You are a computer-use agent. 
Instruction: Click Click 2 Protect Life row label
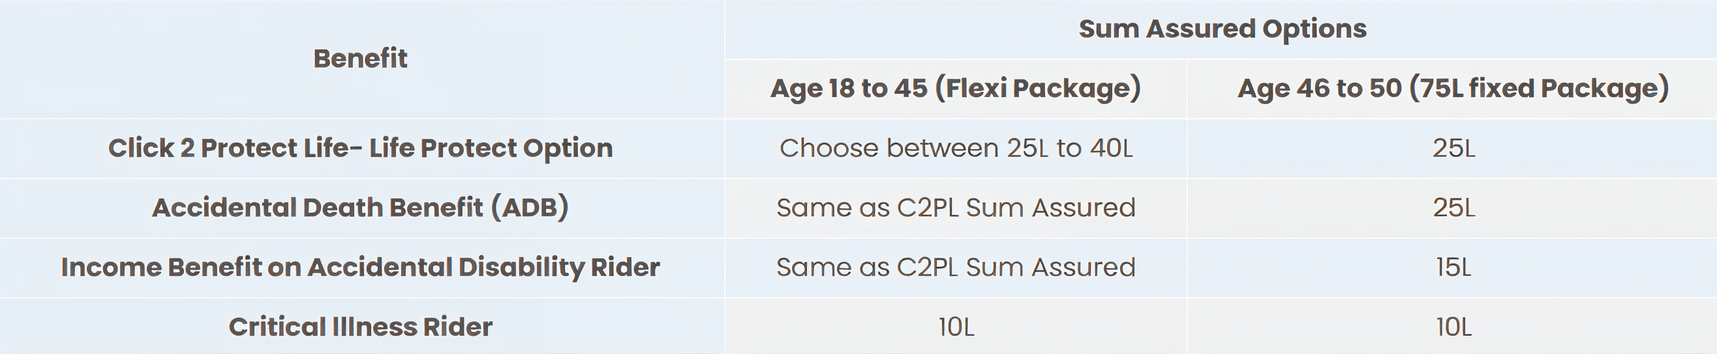tap(360, 148)
